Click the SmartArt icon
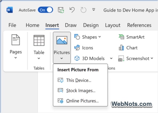Viewport: 158px width, 113px height. click(x=121, y=37)
